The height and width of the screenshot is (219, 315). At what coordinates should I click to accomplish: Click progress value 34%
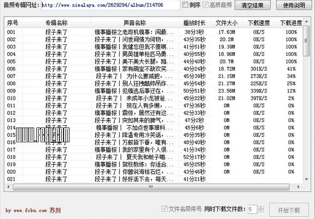pyautogui.click(x=291, y=76)
